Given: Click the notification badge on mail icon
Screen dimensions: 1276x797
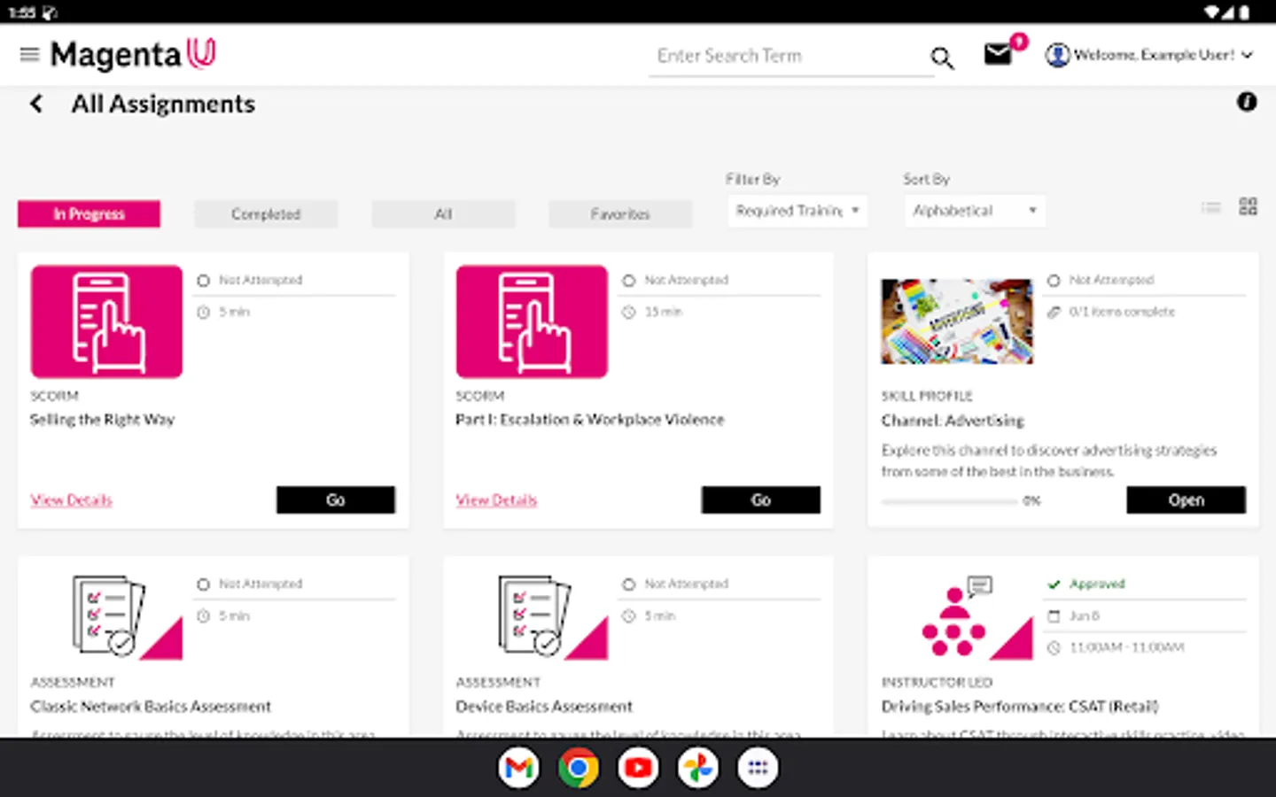Looking at the screenshot, I should pyautogui.click(x=1019, y=42).
